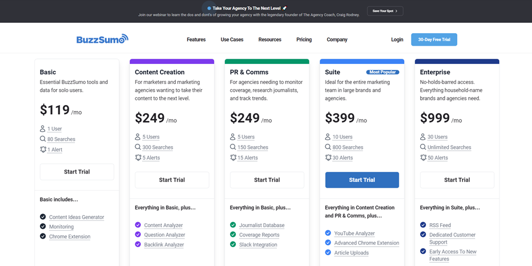Click the Most Popular badge
The image size is (532, 266).
(382, 72)
